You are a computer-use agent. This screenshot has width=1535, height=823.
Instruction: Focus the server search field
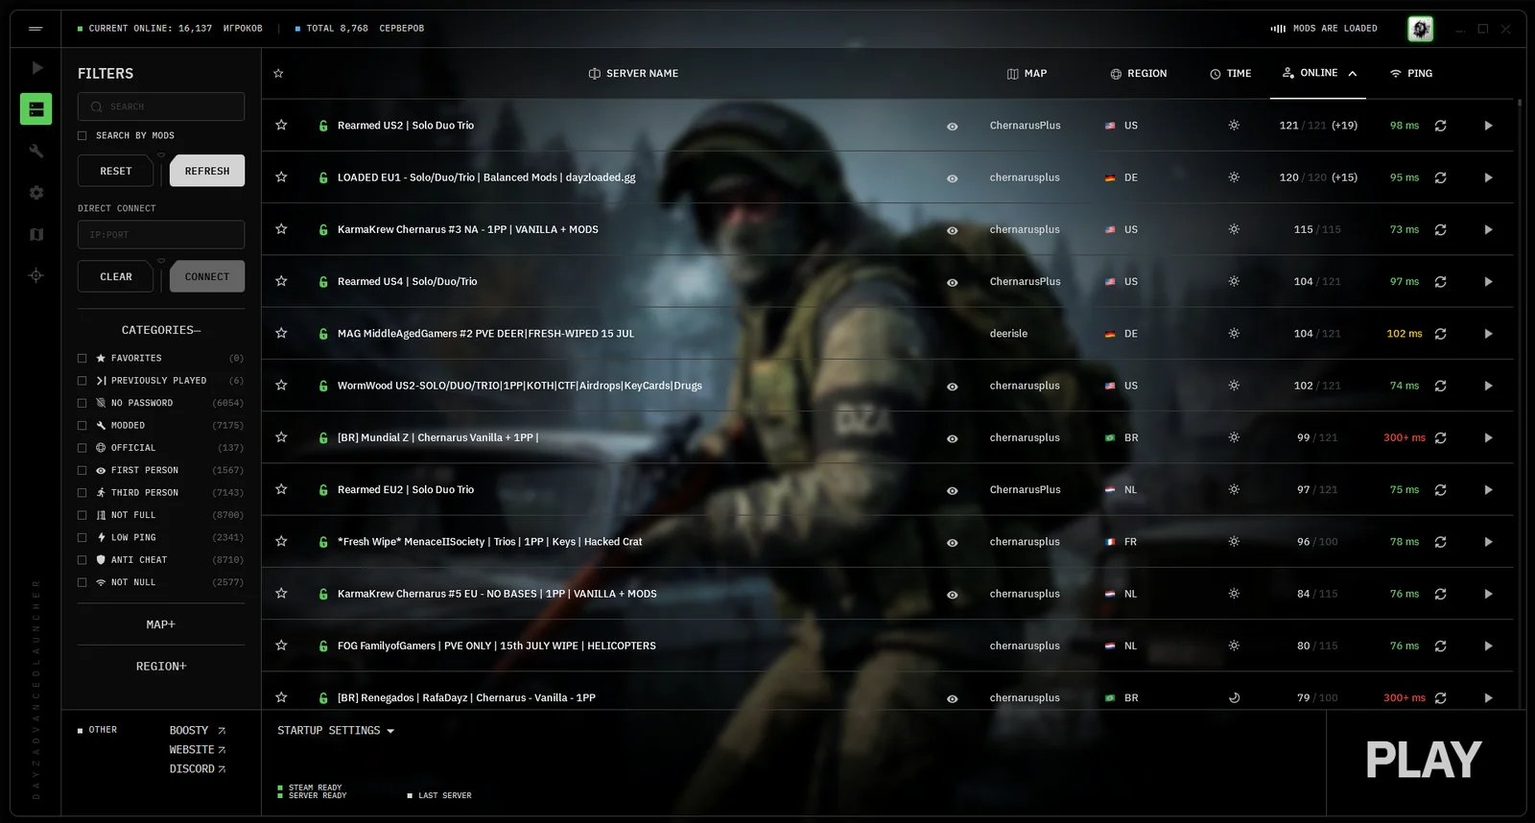(161, 106)
